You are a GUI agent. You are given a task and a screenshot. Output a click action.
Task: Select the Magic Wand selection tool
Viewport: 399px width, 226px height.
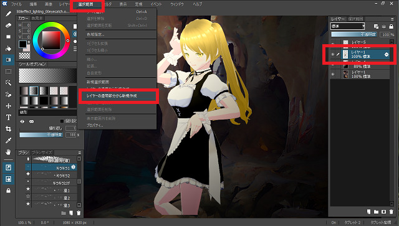8,83
